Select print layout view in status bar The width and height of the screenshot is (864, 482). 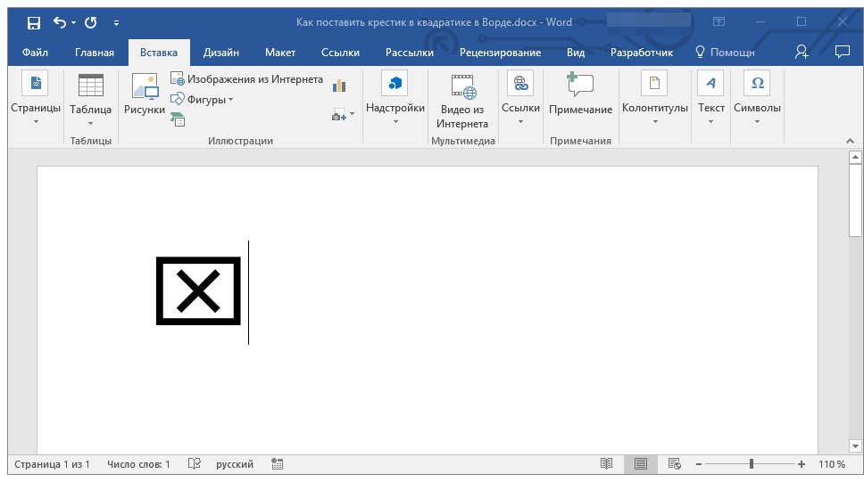pos(640,464)
